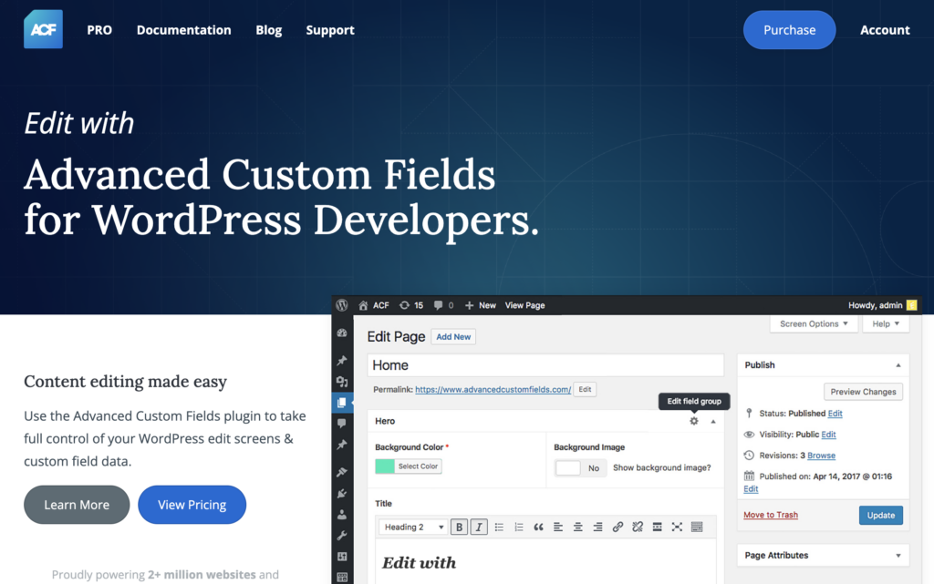934x584 pixels.
Task: Click the ACF logo in the site header
Action: click(43, 30)
